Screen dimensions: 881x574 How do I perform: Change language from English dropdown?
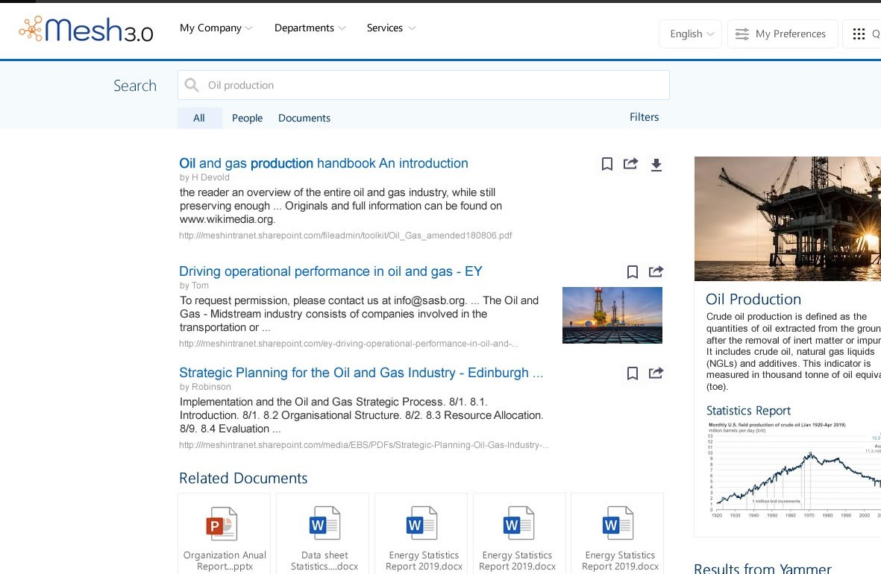(691, 34)
